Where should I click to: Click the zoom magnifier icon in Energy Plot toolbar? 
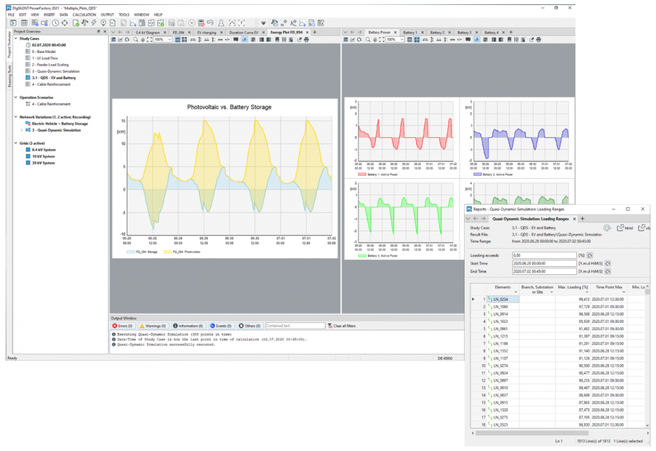tap(135, 40)
